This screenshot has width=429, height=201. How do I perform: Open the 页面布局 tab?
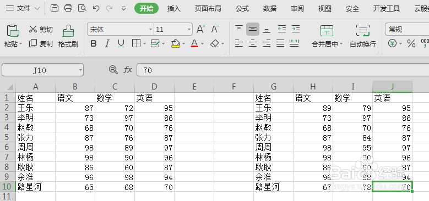[208, 9]
